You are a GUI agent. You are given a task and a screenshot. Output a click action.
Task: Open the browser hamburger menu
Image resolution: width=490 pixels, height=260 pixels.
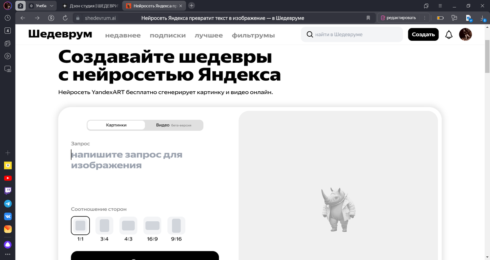point(440,6)
